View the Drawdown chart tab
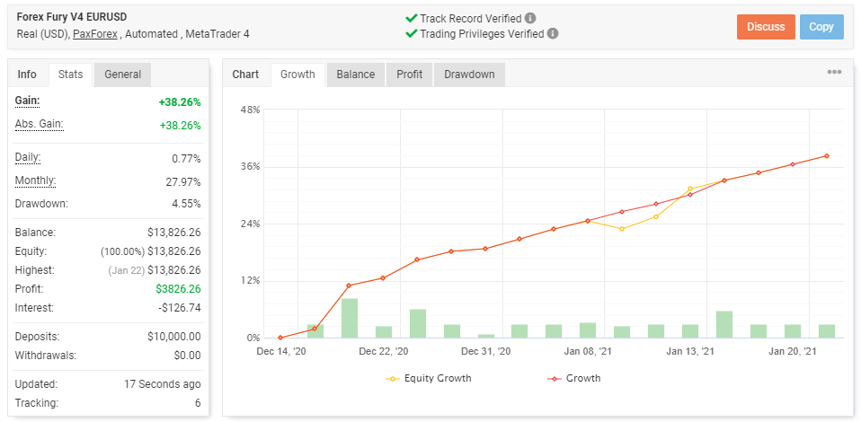Image resolution: width=861 pixels, height=422 pixels. pyautogui.click(x=469, y=75)
